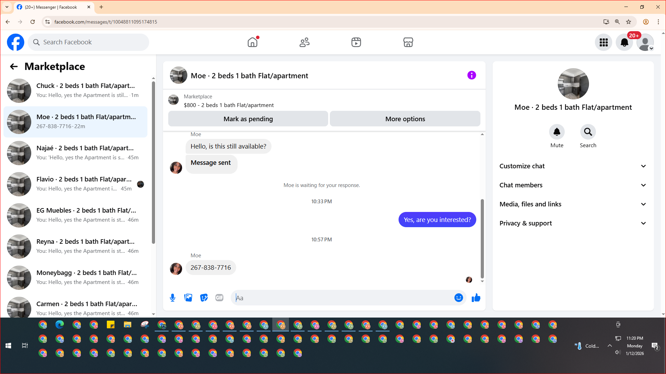
Task: Search in conversation magnifier icon
Action: (588, 132)
